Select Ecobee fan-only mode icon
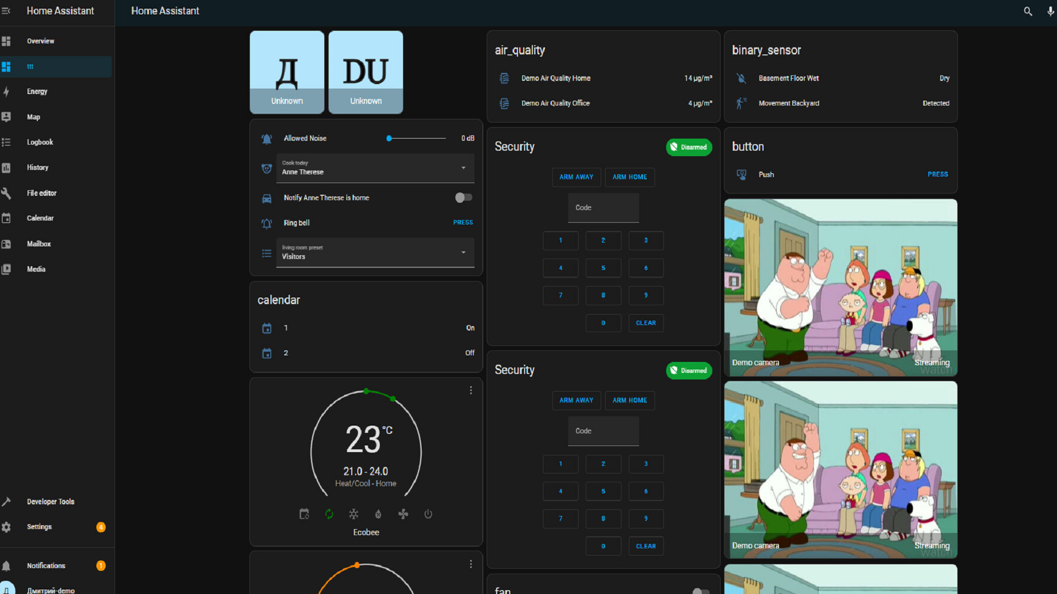1057x594 pixels. click(x=403, y=514)
